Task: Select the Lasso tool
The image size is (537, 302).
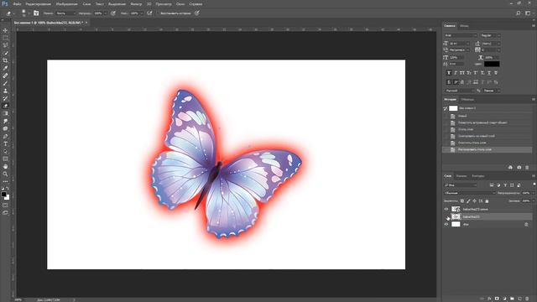Action: (x=5, y=45)
